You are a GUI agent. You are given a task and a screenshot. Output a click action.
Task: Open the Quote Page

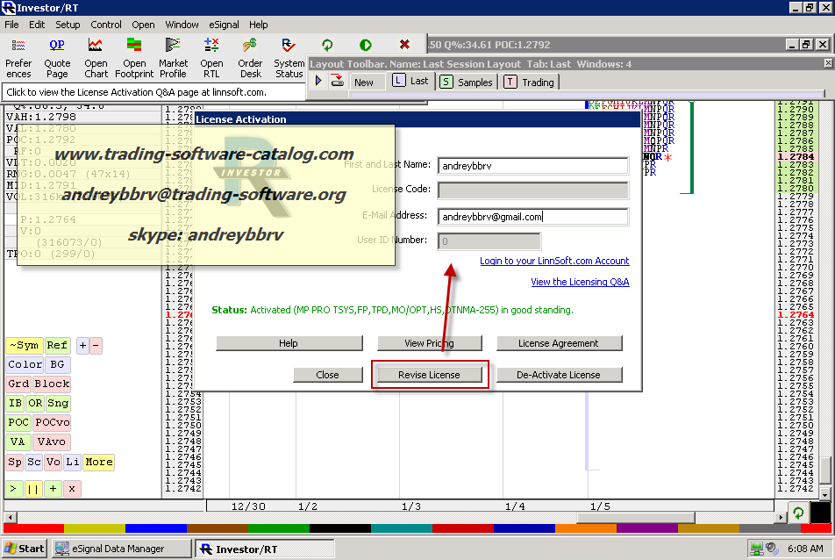pos(57,56)
